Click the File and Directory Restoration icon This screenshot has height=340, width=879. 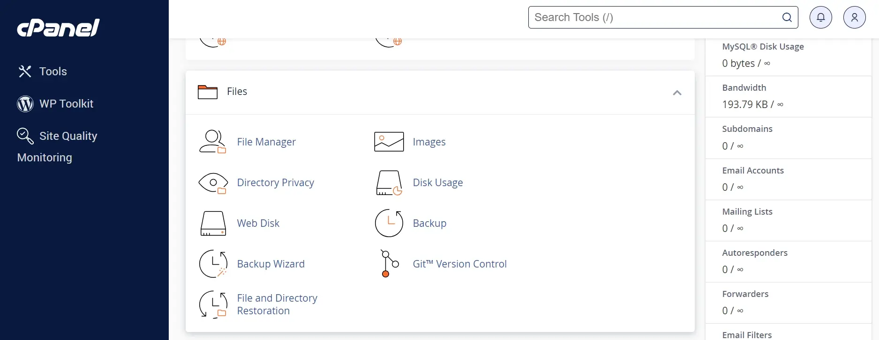(213, 304)
